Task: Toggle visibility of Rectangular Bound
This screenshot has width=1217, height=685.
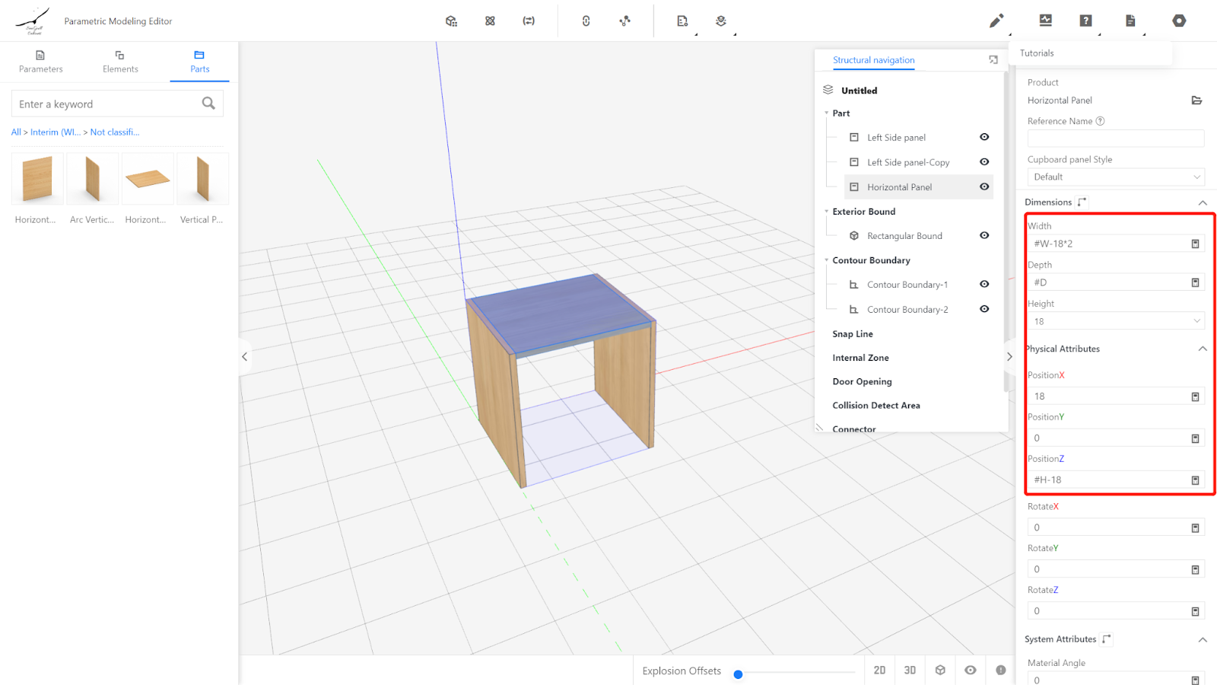Action: click(x=984, y=235)
